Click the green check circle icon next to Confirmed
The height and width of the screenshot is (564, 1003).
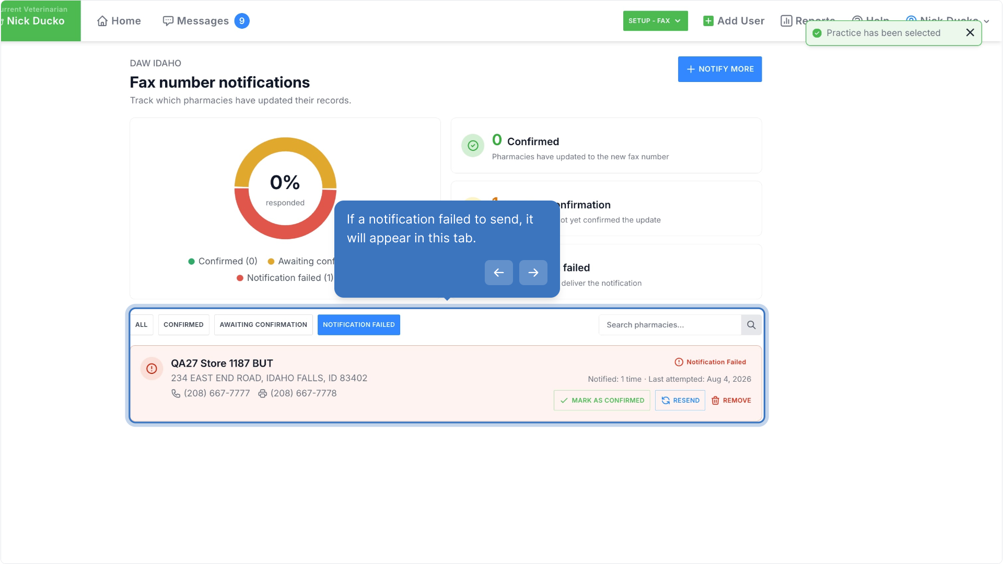(x=473, y=146)
